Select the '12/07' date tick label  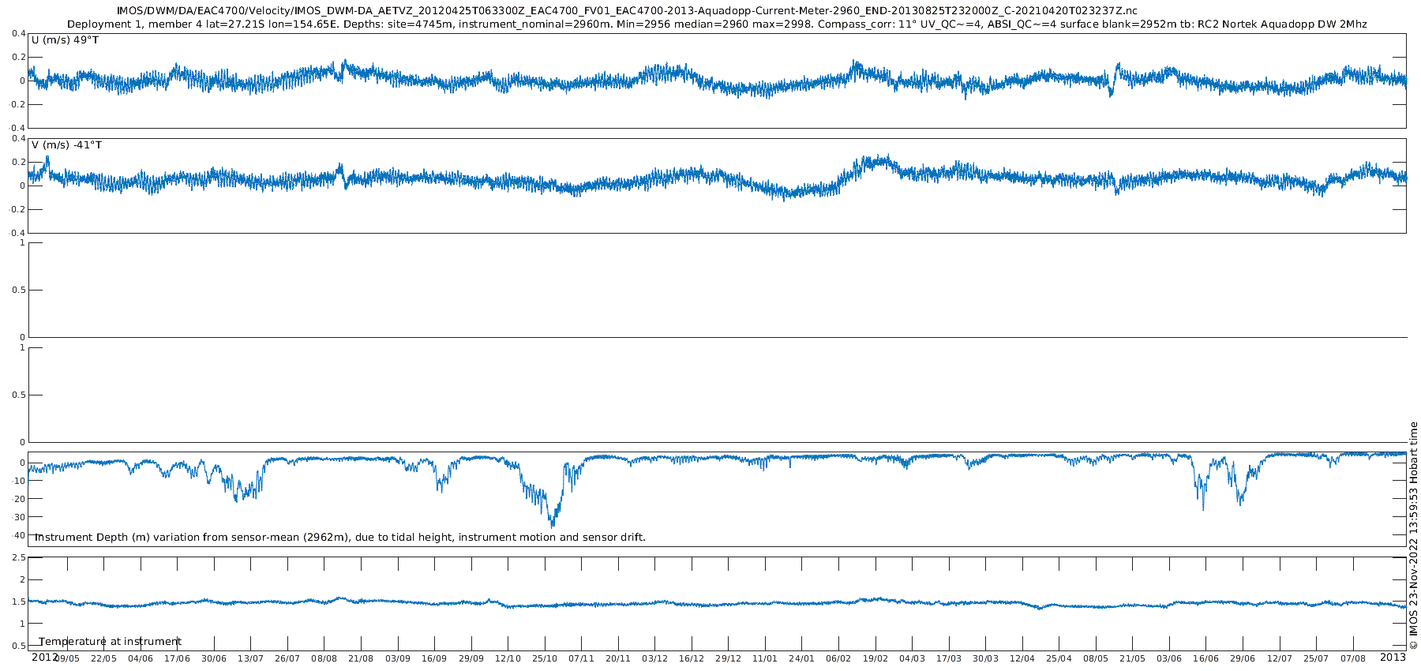1280,658
